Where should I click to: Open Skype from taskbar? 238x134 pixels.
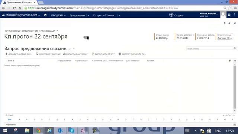[x=71, y=131]
